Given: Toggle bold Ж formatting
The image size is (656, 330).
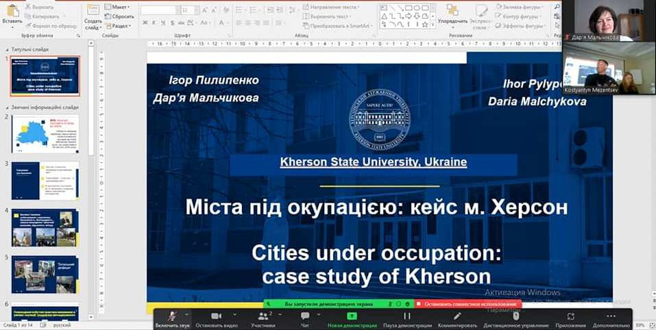Looking at the screenshot, I should [145, 23].
